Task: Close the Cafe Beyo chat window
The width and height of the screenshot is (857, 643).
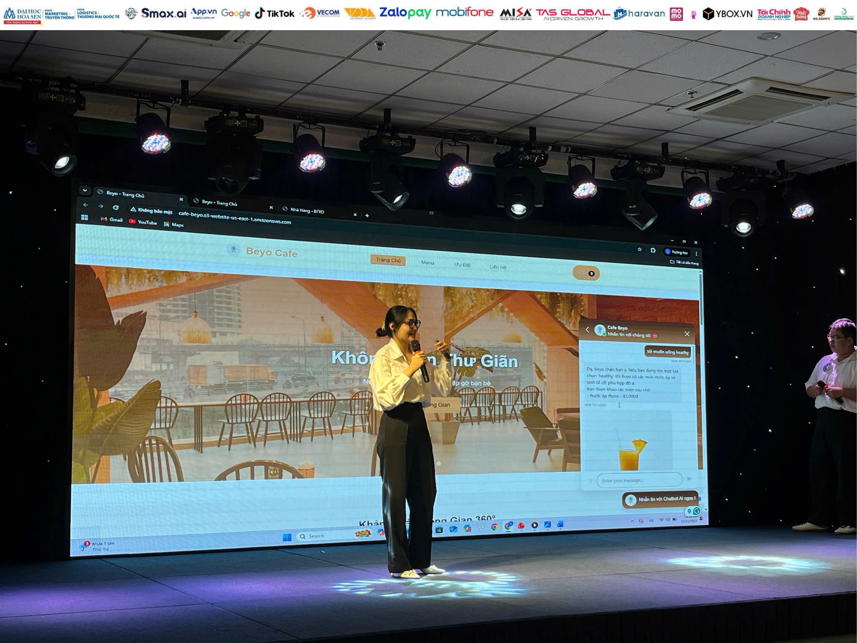Action: (x=686, y=334)
